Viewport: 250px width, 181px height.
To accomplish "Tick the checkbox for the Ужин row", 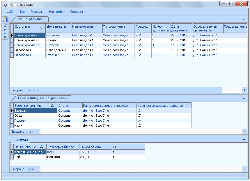I will tap(12, 125).
